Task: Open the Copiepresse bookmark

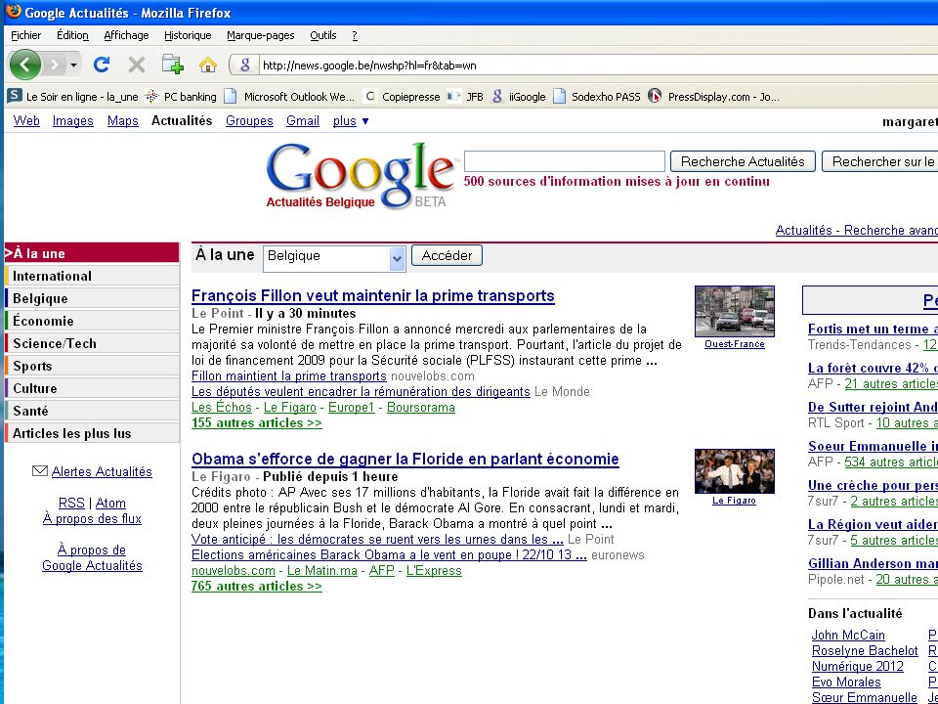Action: tap(403, 97)
